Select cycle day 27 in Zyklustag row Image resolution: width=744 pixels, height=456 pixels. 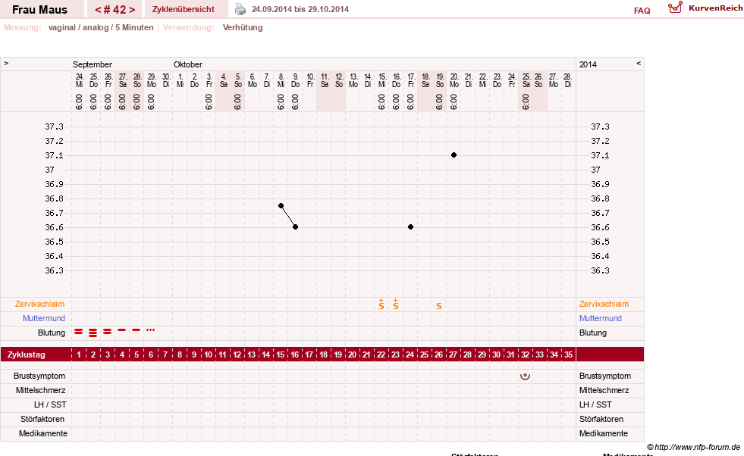click(453, 354)
